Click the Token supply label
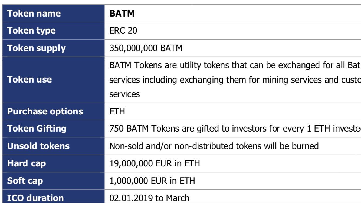 pyautogui.click(x=36, y=48)
